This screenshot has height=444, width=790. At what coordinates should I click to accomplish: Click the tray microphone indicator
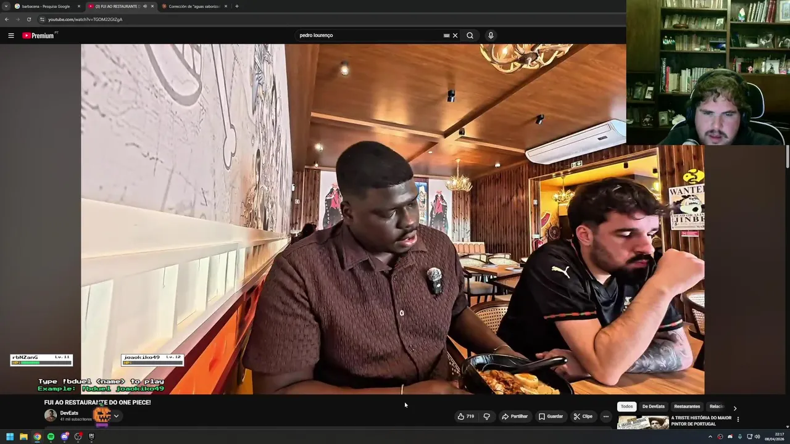coord(740,437)
